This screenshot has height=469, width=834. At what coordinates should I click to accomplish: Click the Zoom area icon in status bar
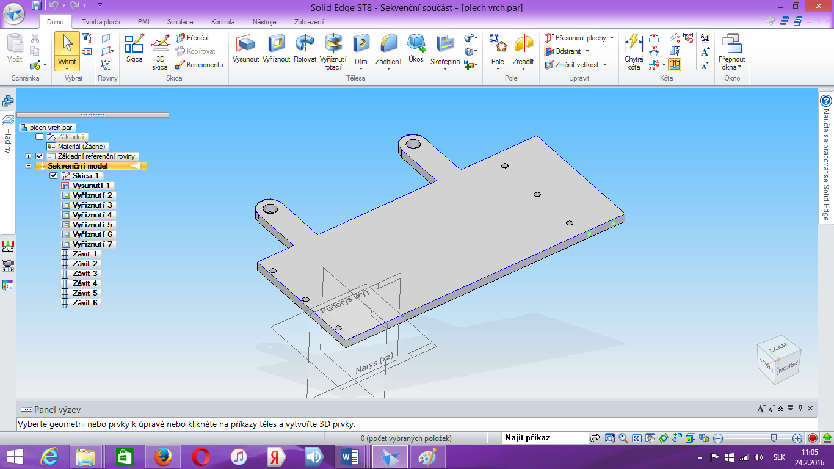(609, 438)
